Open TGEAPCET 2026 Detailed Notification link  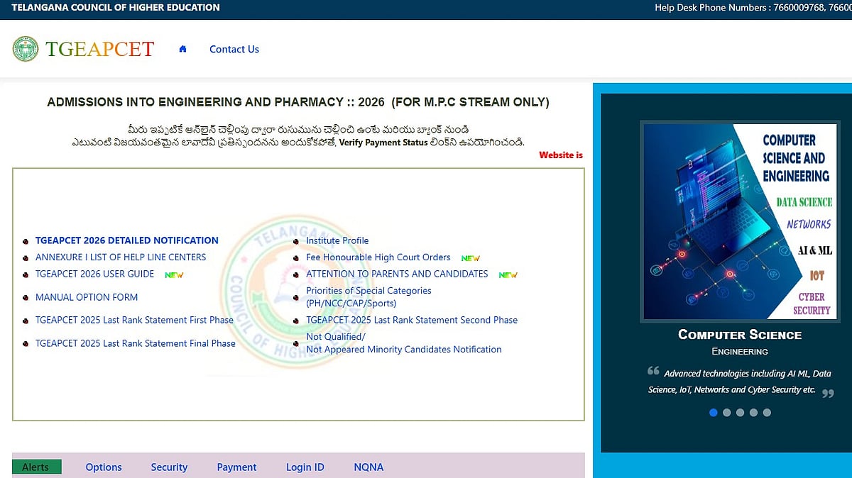(127, 240)
